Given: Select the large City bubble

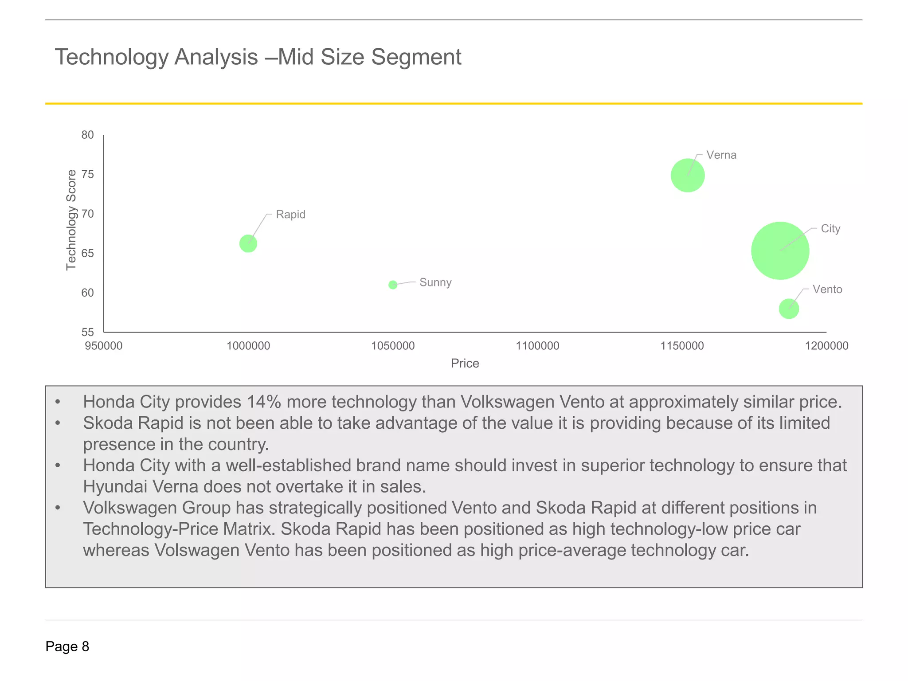Looking at the screenshot, I should point(779,251).
